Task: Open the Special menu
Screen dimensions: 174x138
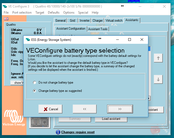Action: tap(83, 13)
